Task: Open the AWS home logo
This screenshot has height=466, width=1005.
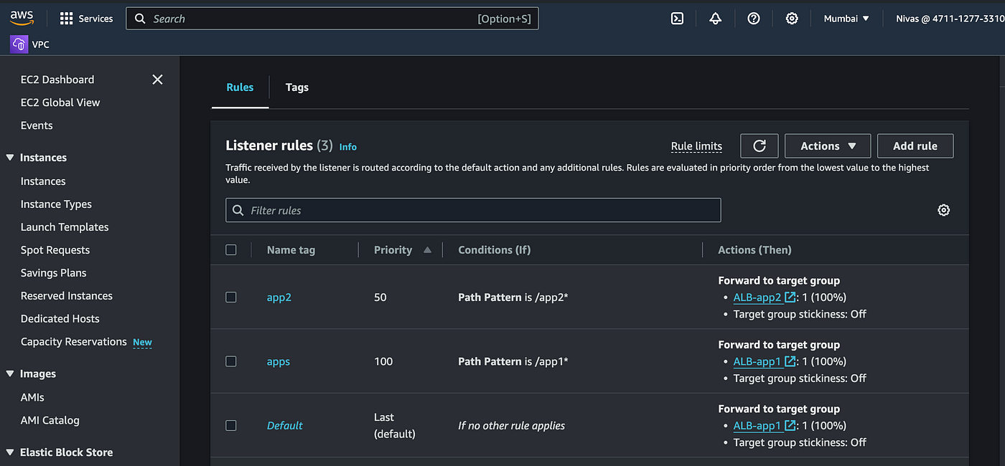Action: pos(22,19)
